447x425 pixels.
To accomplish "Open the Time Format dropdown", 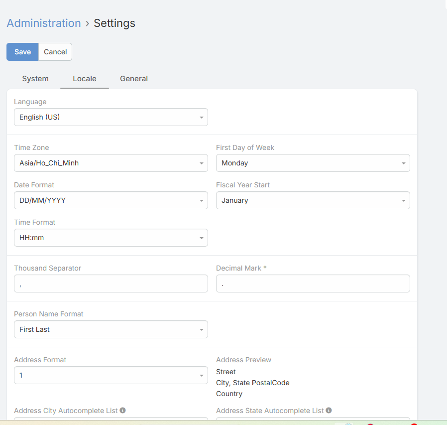I will pos(111,238).
